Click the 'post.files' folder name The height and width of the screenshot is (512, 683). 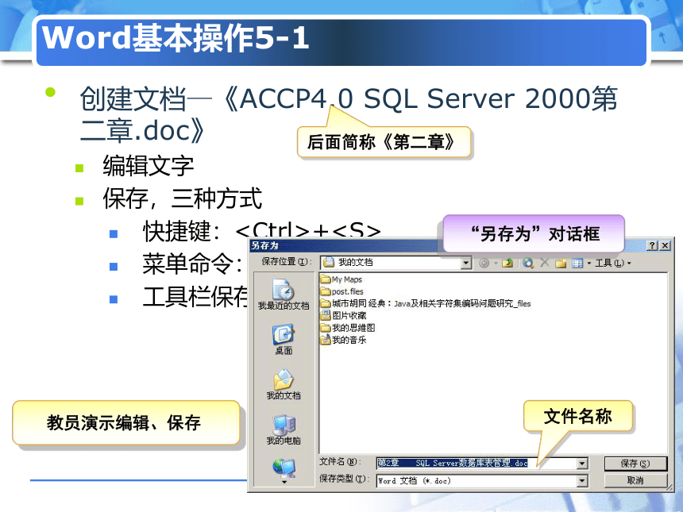click(348, 291)
